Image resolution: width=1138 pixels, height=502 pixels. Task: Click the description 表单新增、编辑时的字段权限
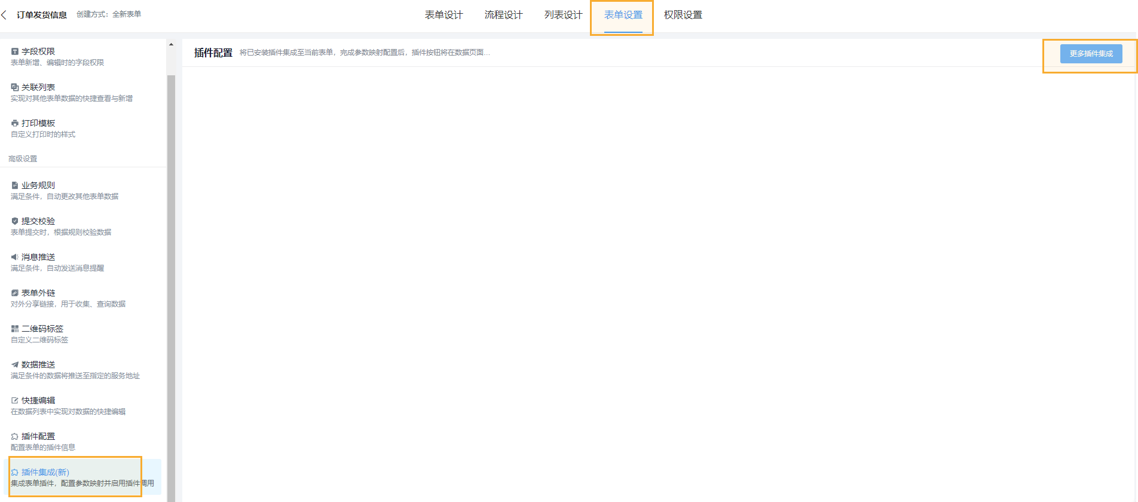(57, 63)
